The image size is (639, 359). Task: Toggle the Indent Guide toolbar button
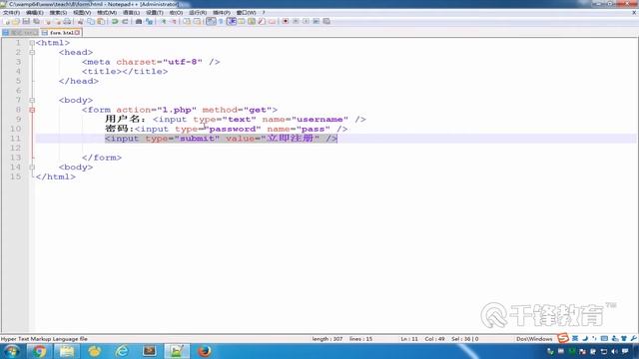coord(232,21)
